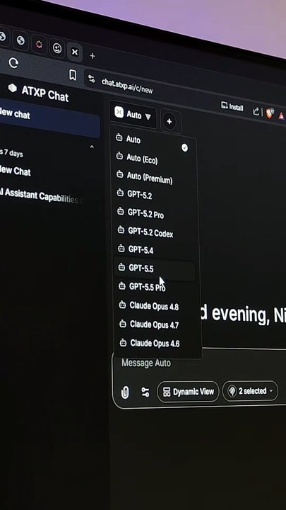The width and height of the screenshot is (286, 510).
Task: Toggle the Dynamic View button
Action: click(x=188, y=392)
